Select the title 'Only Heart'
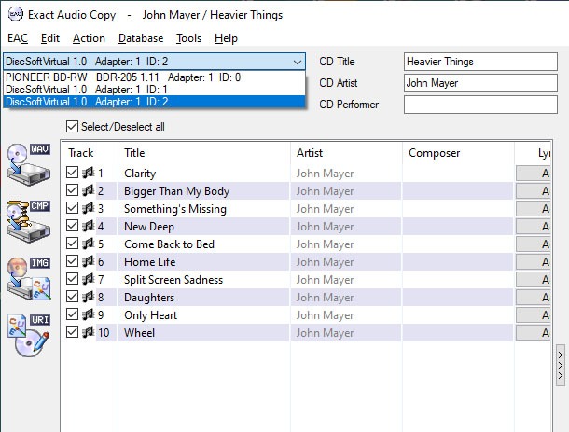Viewport: 569px width, 432px height. [150, 315]
